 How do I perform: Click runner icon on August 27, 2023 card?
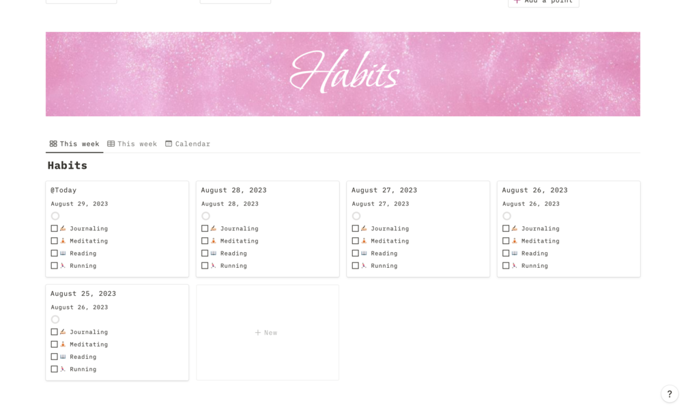coord(364,265)
